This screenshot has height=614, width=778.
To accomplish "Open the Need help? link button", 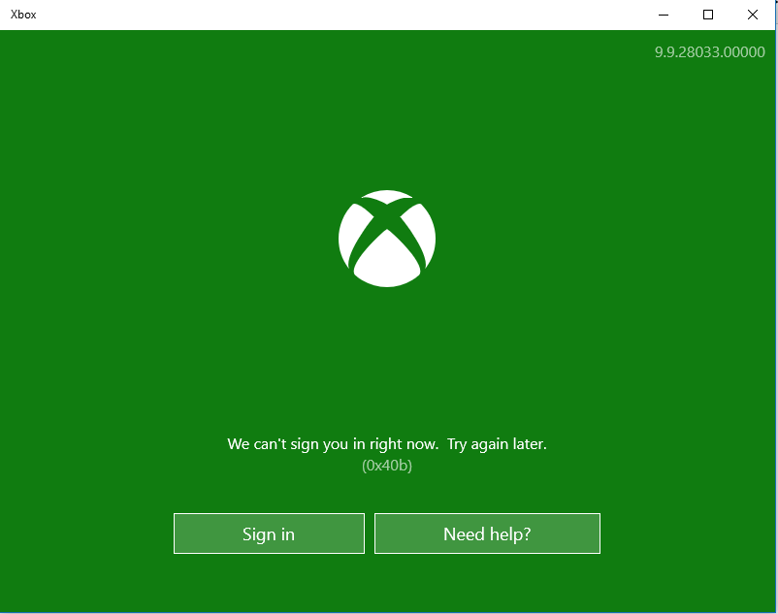I will tap(487, 533).
